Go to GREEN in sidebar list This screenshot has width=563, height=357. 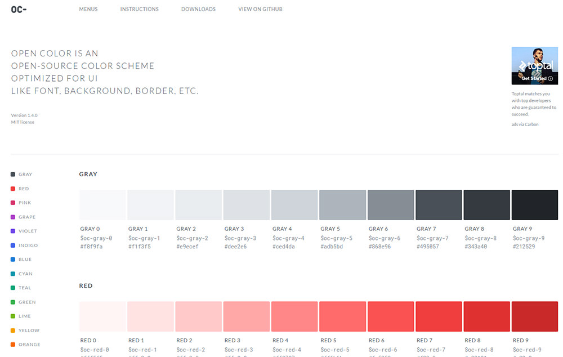(27, 302)
